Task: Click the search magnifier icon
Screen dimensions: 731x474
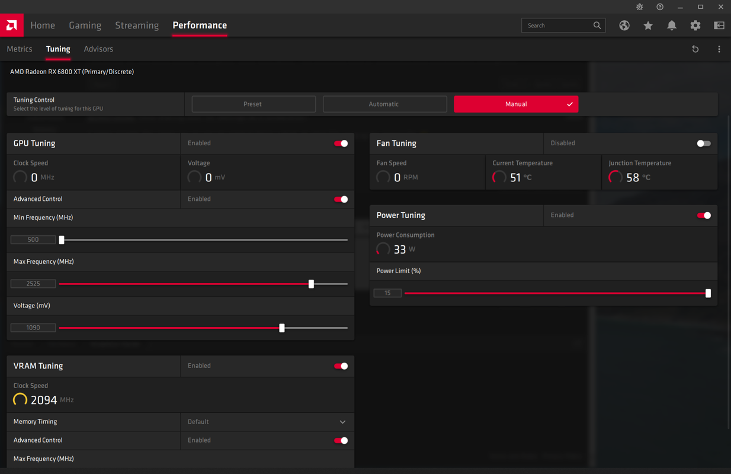Action: coord(597,25)
